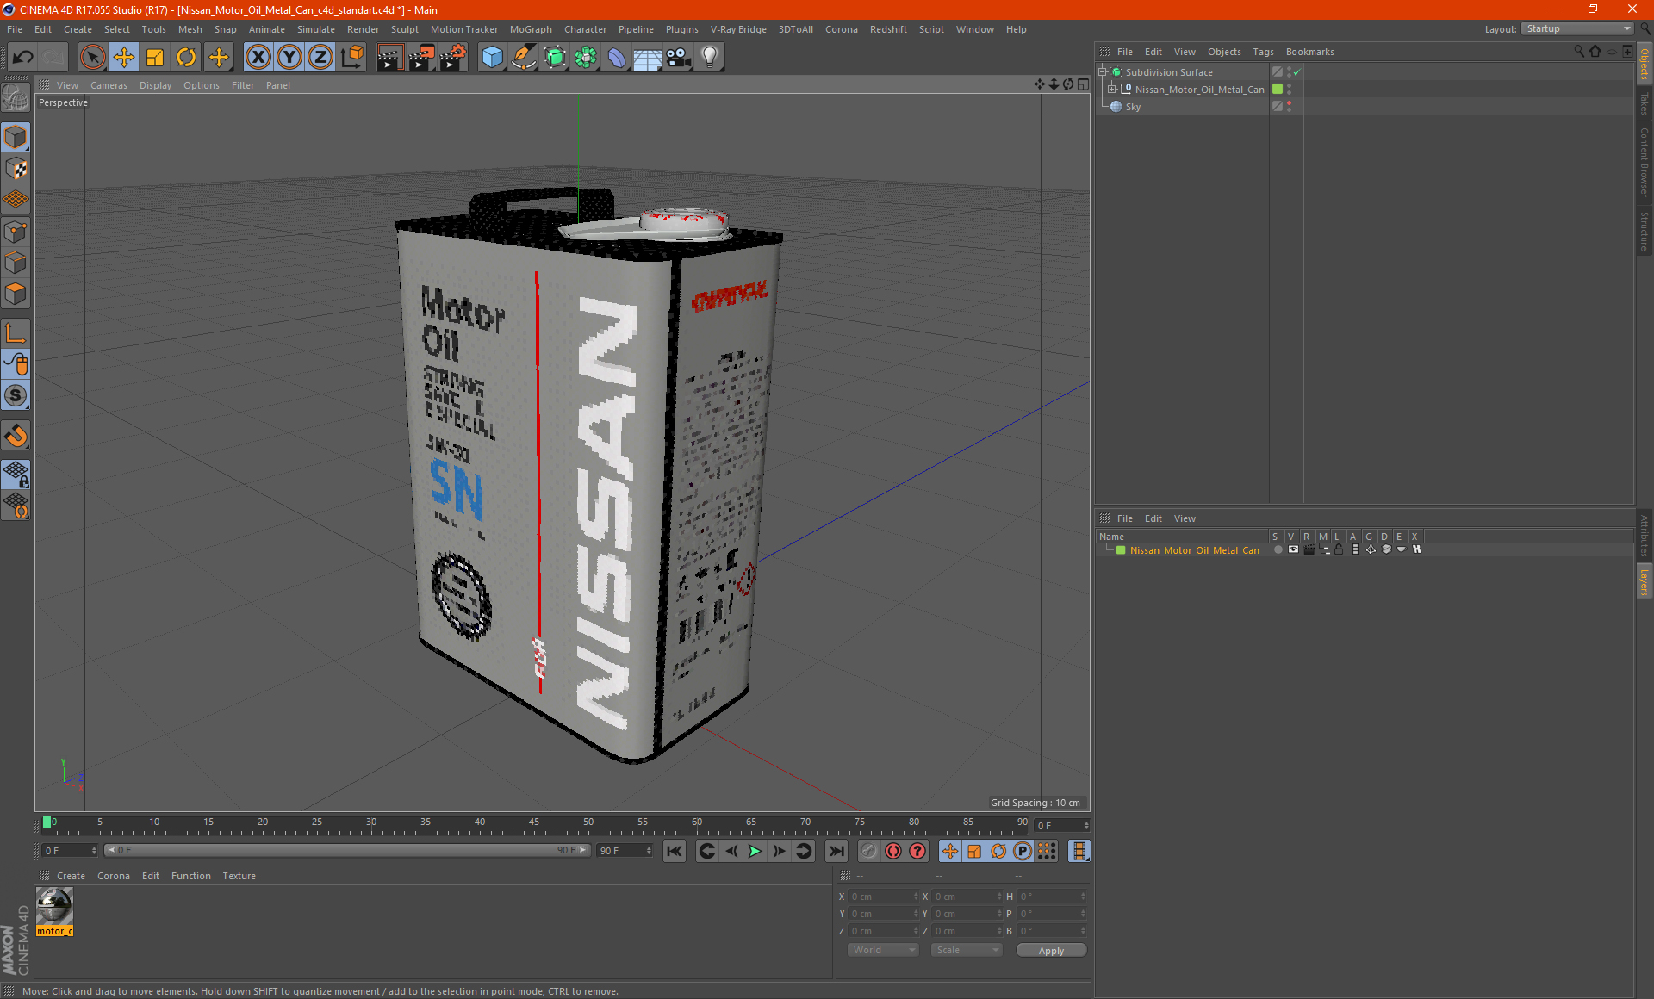1654x999 pixels.
Task: Add a Floor environment object
Action: click(648, 58)
